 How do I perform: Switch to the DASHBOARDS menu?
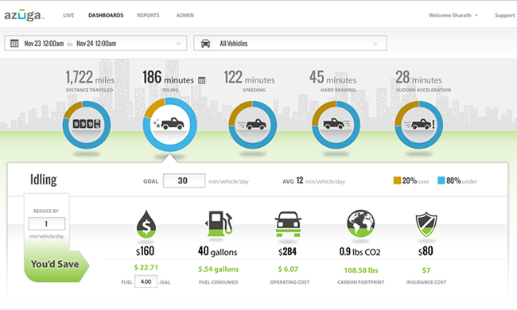coord(106,15)
